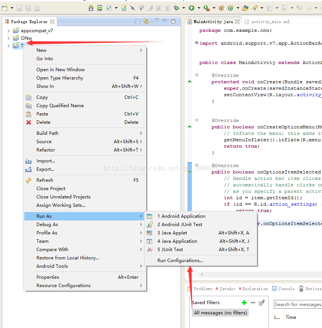The image size is (322, 328).
Task: Open Package Explorer View Menu triangle
Action: point(157,20)
